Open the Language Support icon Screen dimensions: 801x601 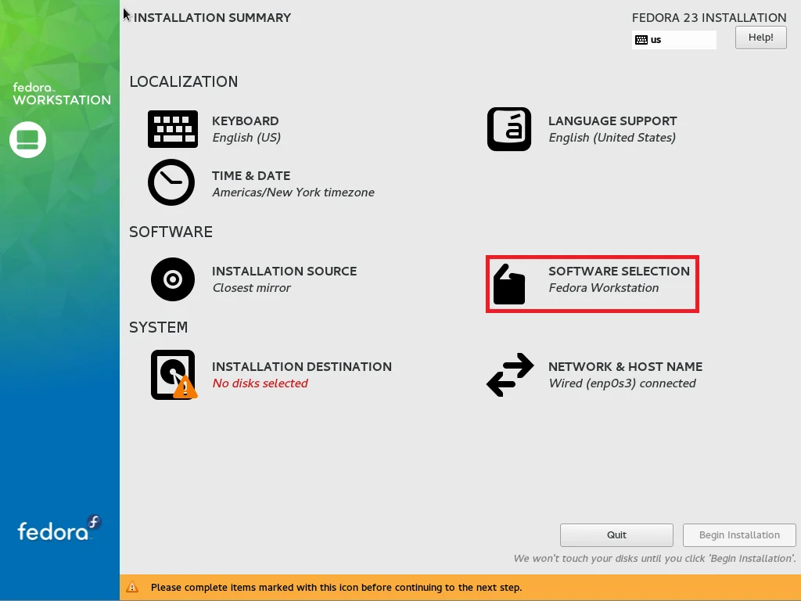509,129
